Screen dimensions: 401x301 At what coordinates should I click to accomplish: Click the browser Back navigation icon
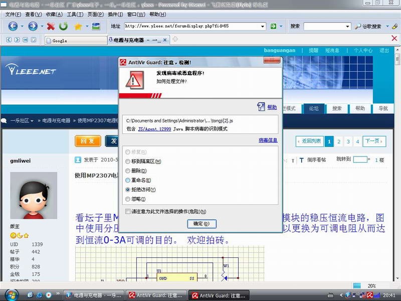pyautogui.click(x=14, y=26)
